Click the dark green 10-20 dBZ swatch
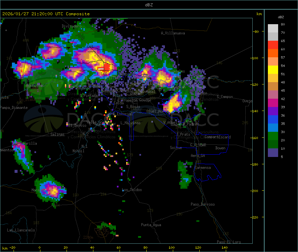The image size is (298, 252). coord(273,144)
